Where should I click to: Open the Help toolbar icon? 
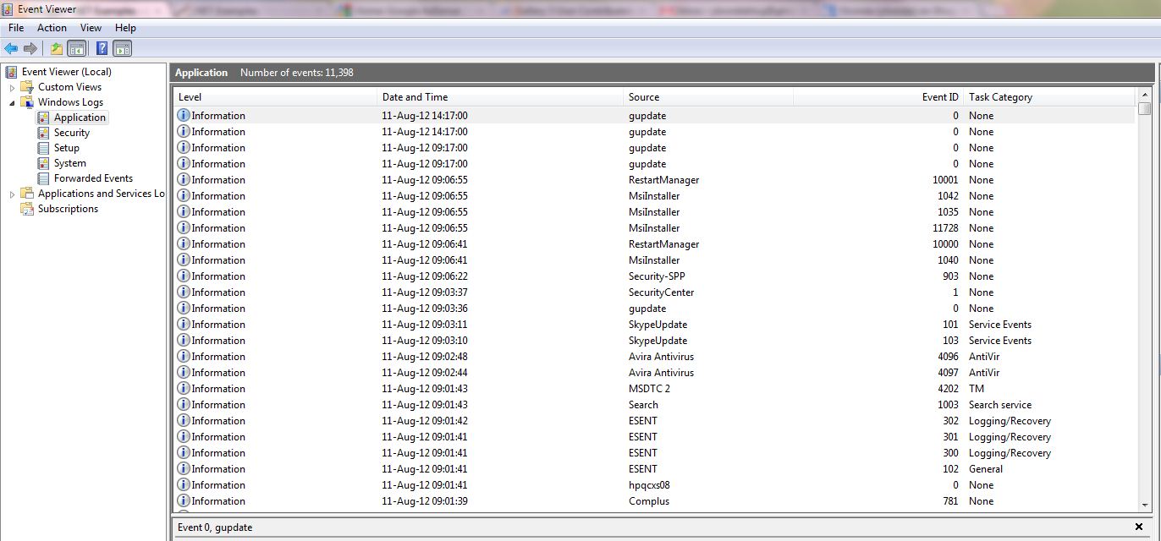[102, 48]
